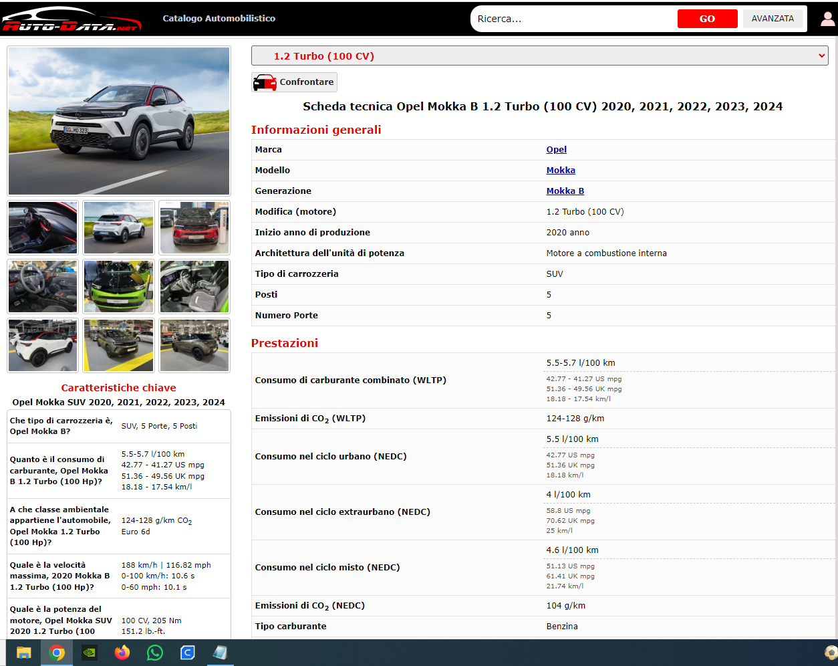Open File Explorer from the taskbar
The width and height of the screenshot is (838, 666).
tap(24, 653)
